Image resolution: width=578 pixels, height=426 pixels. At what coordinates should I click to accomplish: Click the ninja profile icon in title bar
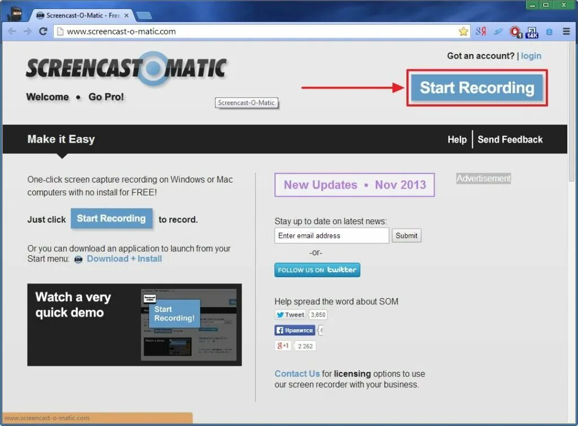tap(14, 14)
